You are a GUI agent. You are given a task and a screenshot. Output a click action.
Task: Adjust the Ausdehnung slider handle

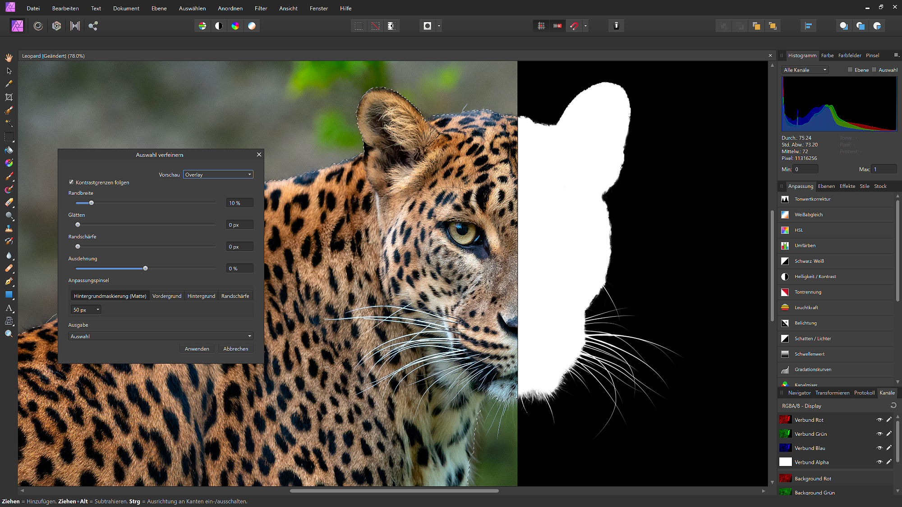145,268
